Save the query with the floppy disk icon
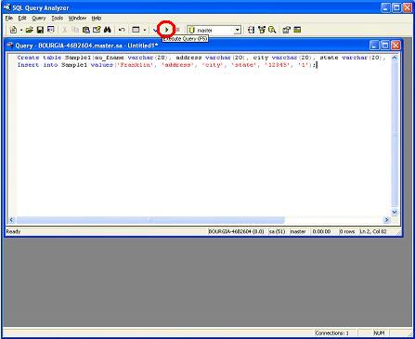The height and width of the screenshot is (339, 415). coord(40,30)
